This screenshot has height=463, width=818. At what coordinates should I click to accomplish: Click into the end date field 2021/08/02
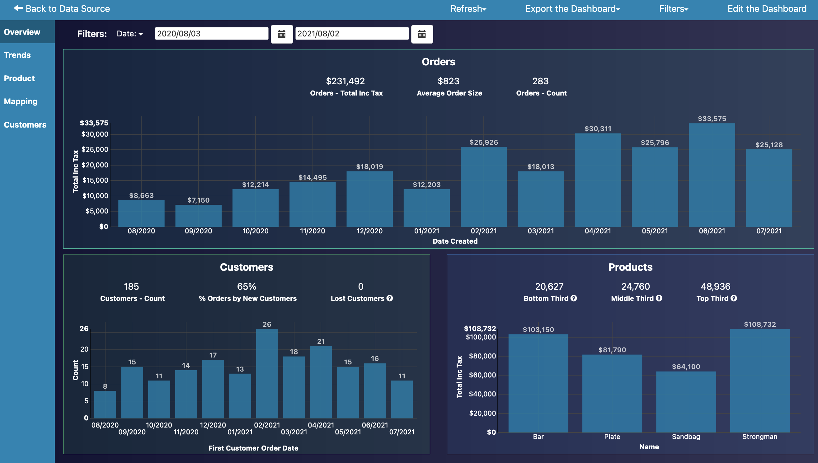pyautogui.click(x=351, y=34)
